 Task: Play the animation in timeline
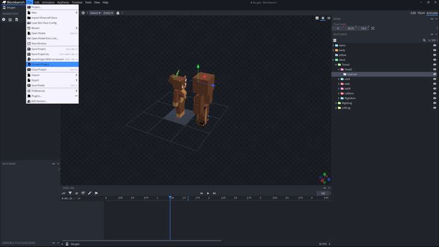pos(208,193)
